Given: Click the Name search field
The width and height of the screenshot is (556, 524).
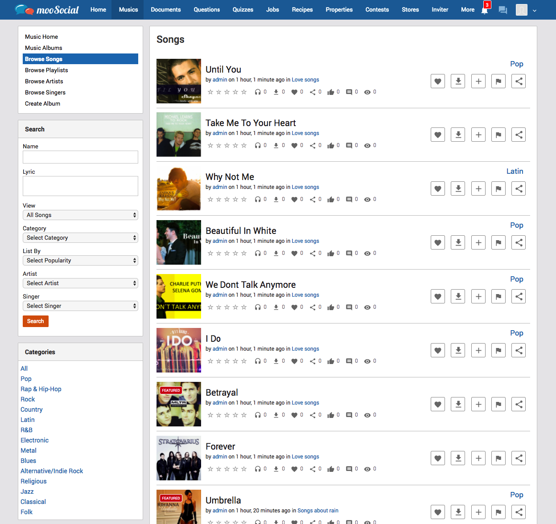Looking at the screenshot, I should 80,157.
